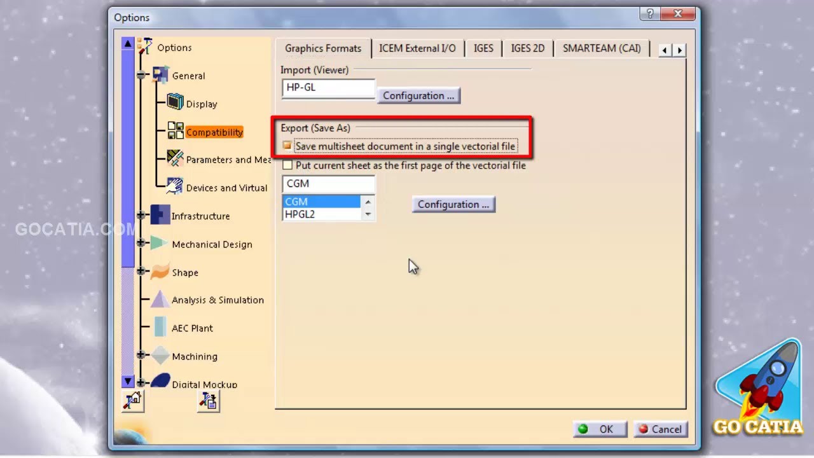
Task: Switch to the IGES 2D tab
Action: tap(528, 48)
